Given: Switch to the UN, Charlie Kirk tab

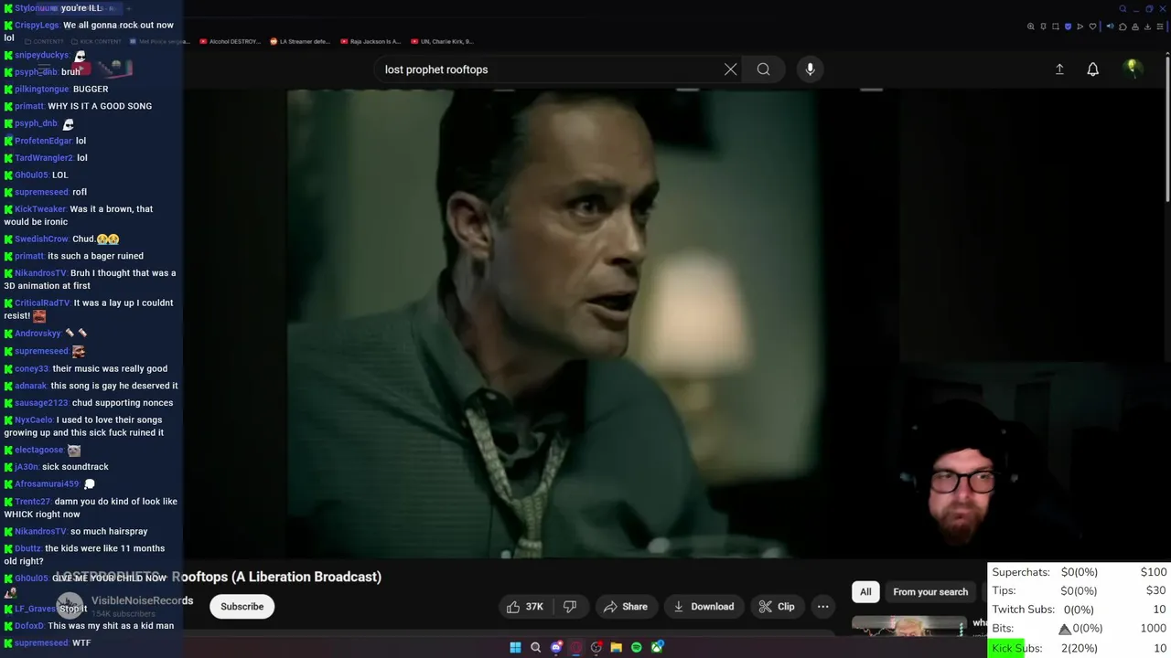Looking at the screenshot, I should pyautogui.click(x=442, y=41).
